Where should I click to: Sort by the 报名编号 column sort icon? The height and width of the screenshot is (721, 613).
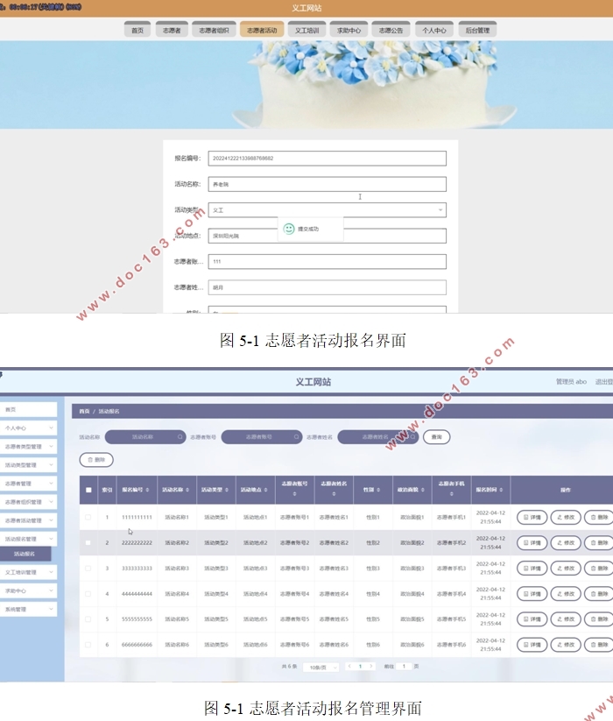click(147, 490)
